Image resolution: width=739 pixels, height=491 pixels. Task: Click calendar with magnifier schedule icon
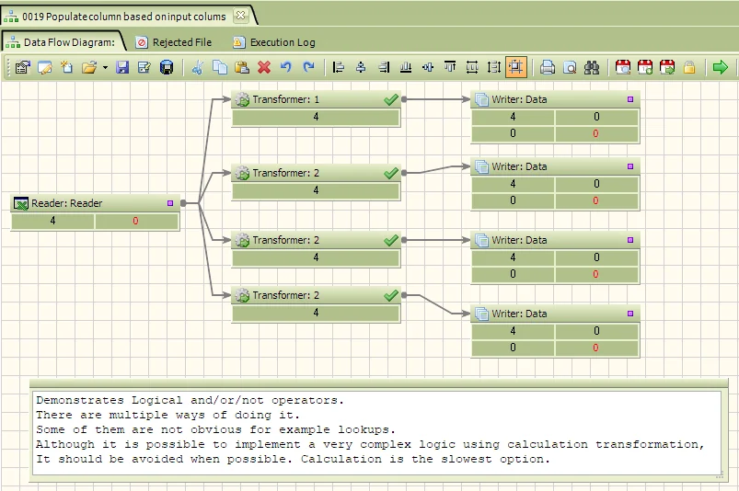pos(623,67)
